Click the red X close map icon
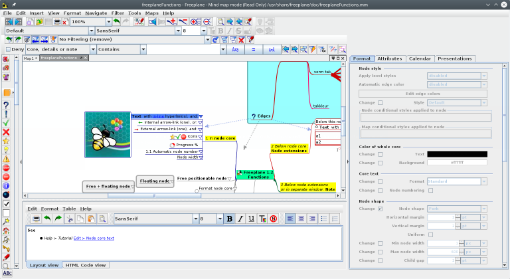This screenshot has width=510, height=279. pyautogui.click(x=64, y=22)
